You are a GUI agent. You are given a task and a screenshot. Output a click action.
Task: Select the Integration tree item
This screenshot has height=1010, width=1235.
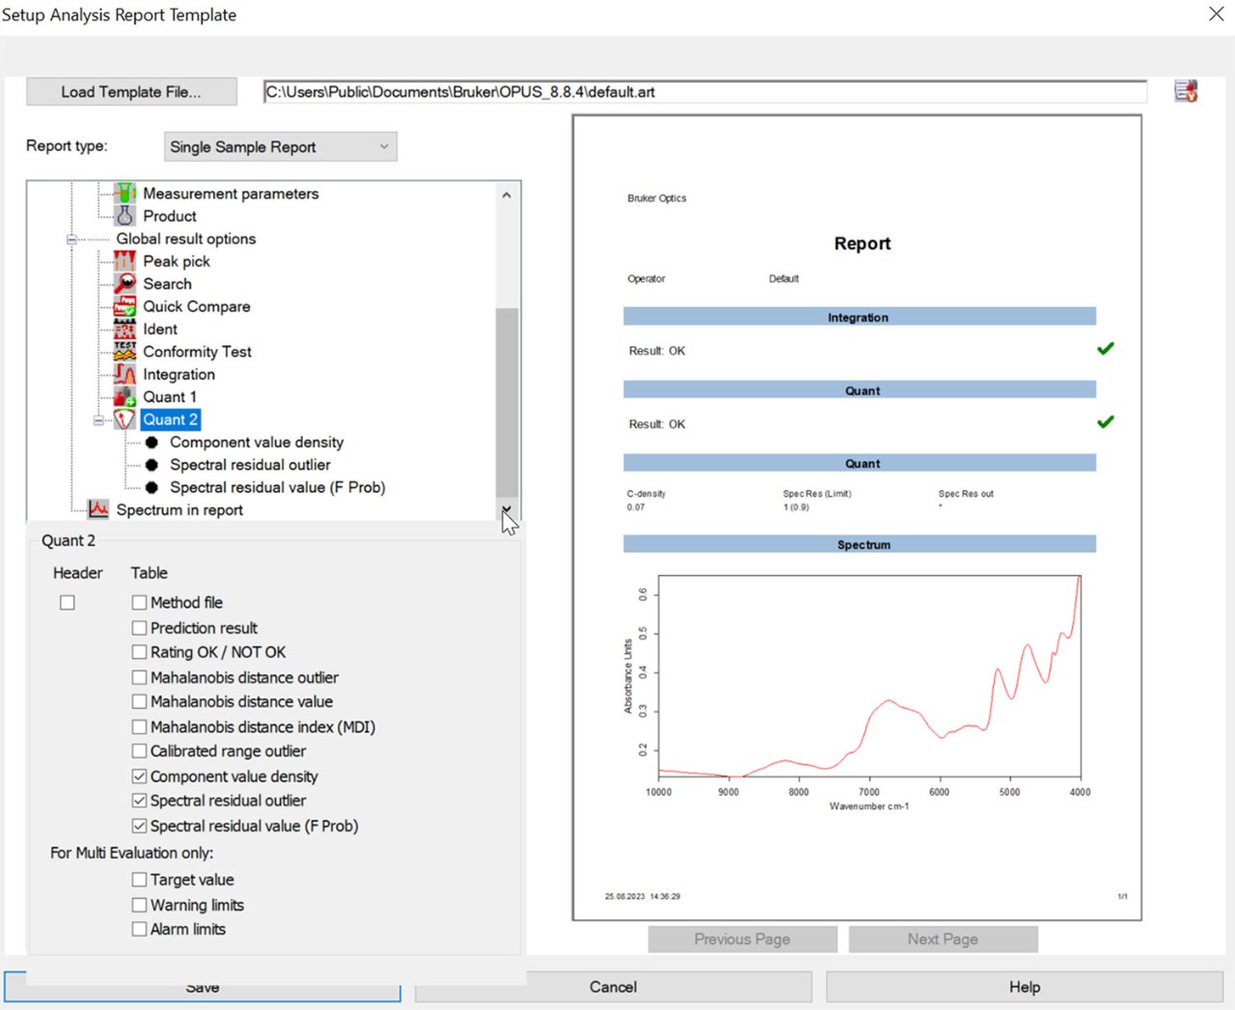[178, 374]
